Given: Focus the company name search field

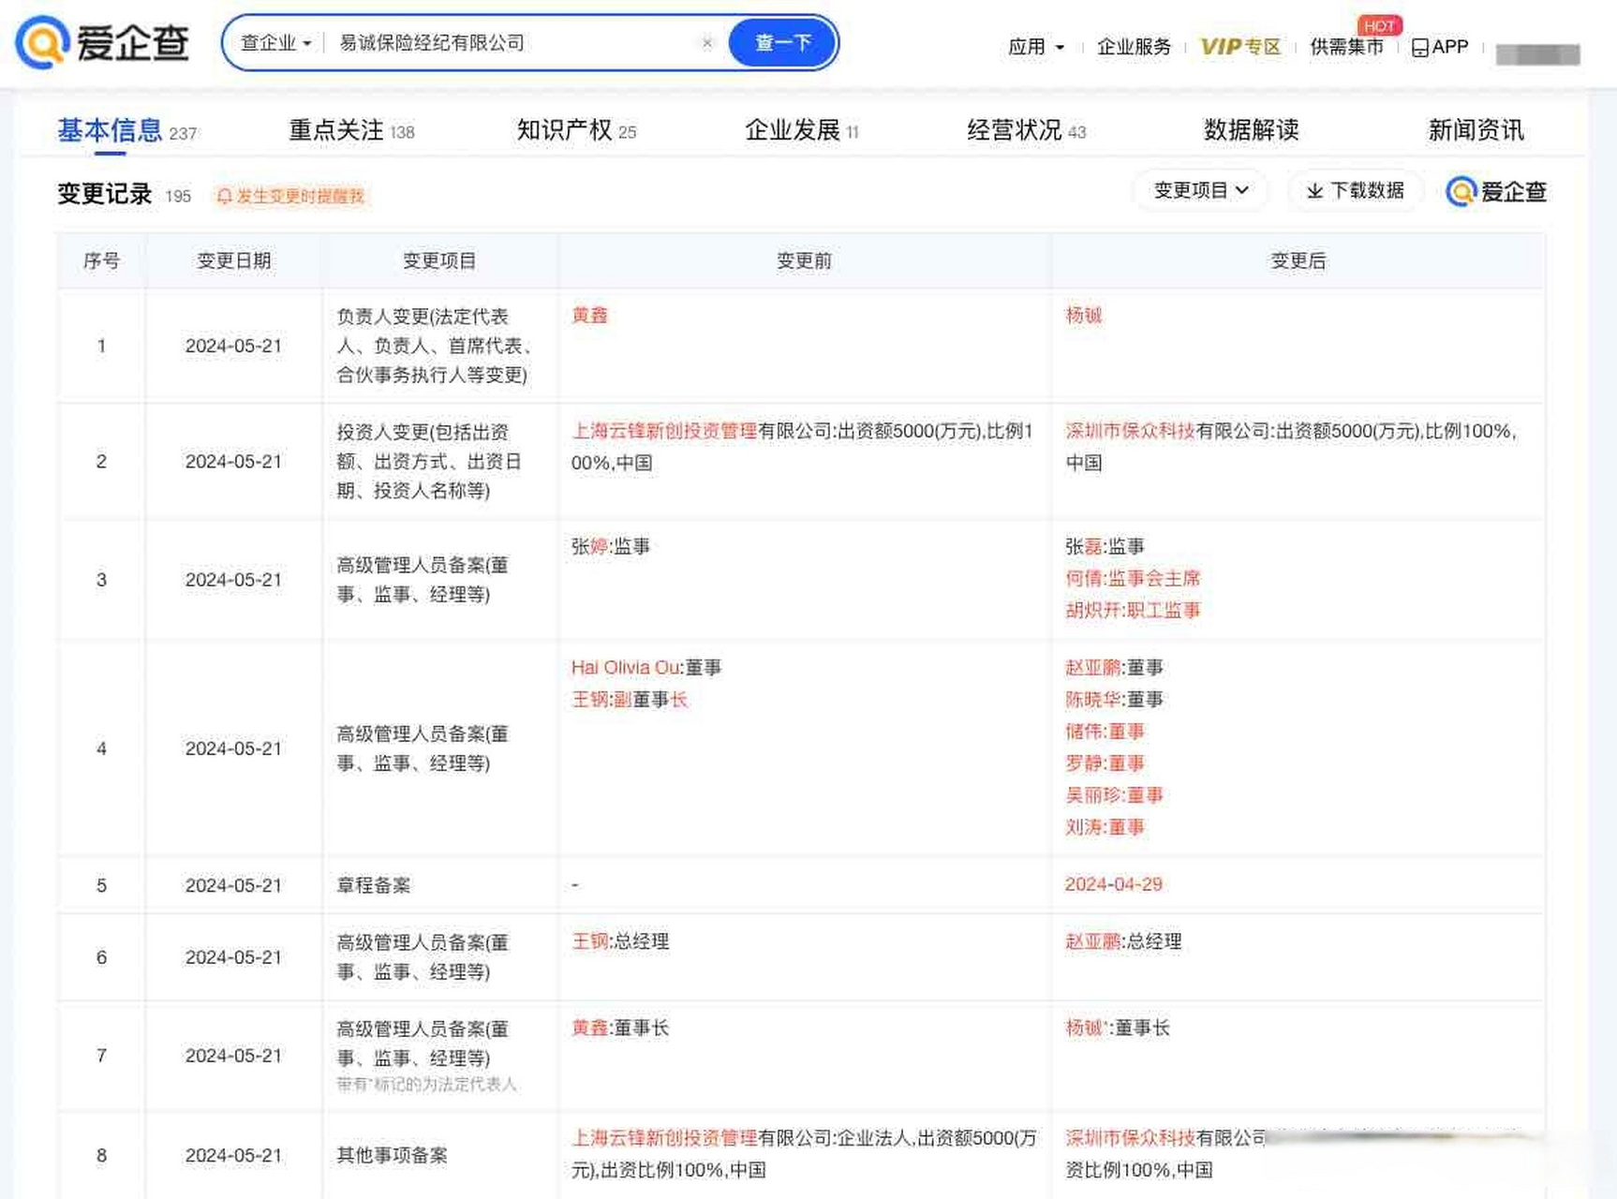Looking at the screenshot, I should click(515, 43).
